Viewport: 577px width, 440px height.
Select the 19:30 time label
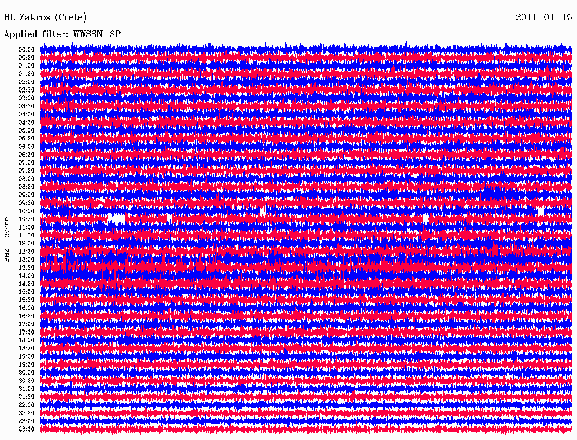click(x=26, y=364)
